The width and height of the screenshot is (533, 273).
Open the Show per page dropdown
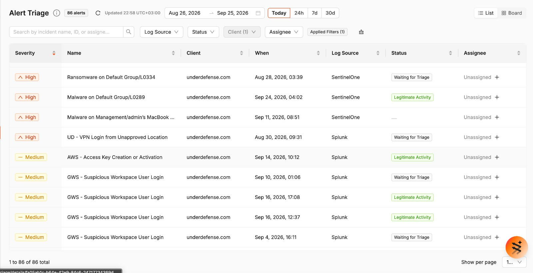(x=514, y=262)
